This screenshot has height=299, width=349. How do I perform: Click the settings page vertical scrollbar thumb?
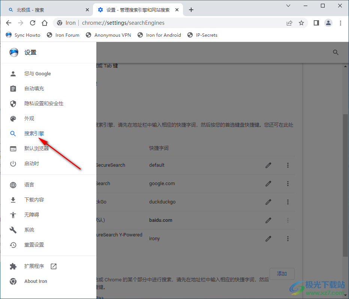click(345, 186)
